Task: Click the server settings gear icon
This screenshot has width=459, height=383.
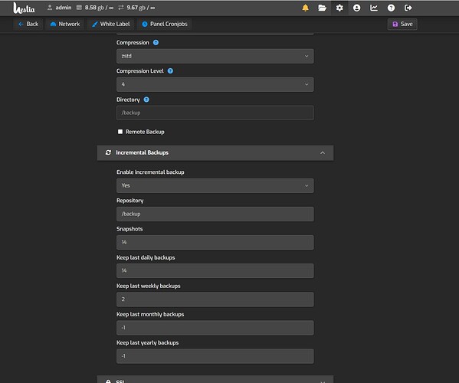Action: tap(339, 8)
